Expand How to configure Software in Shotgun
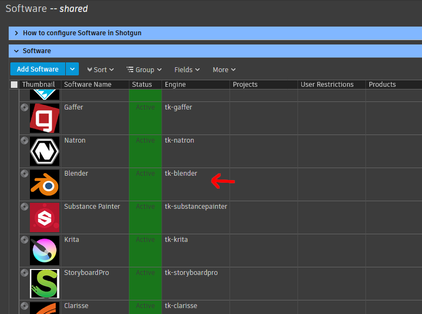Viewport: 422px width, 314px height. [x=16, y=33]
